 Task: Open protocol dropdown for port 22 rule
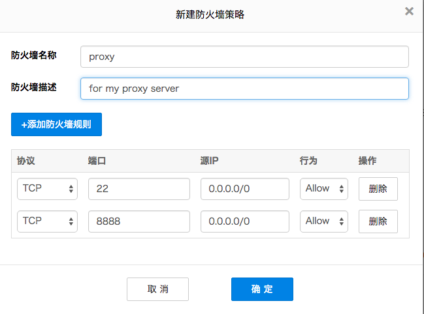tap(47, 189)
